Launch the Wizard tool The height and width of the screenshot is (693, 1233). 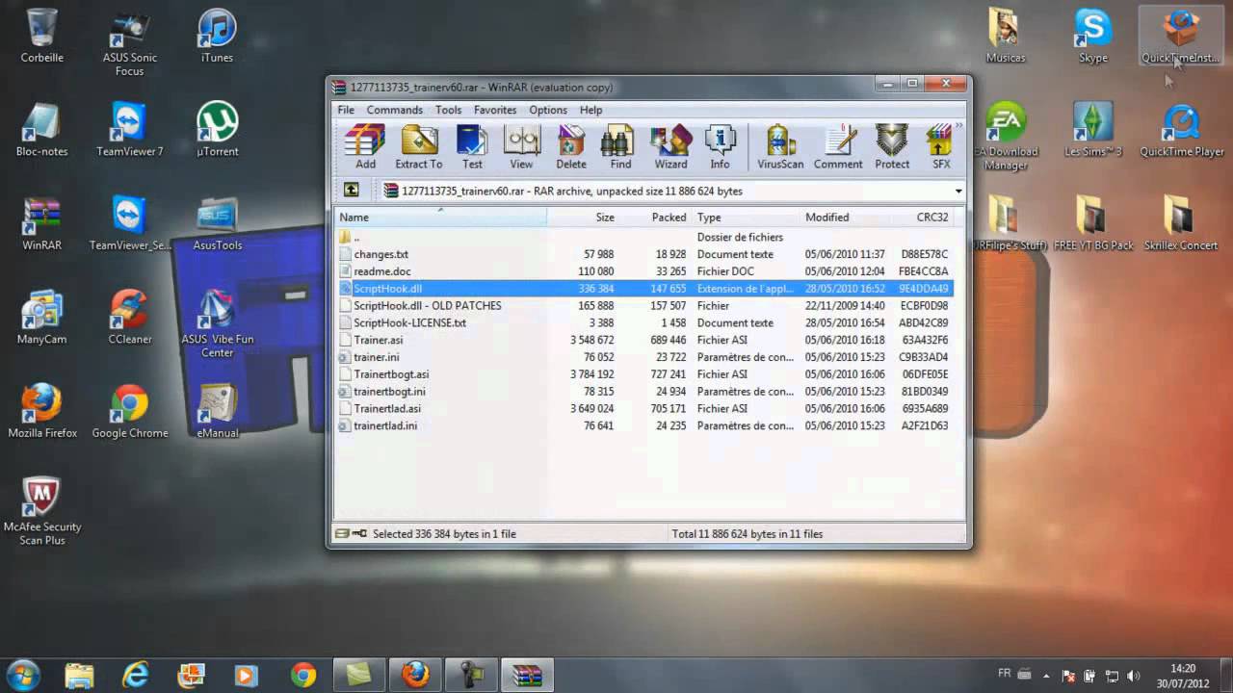(x=670, y=147)
